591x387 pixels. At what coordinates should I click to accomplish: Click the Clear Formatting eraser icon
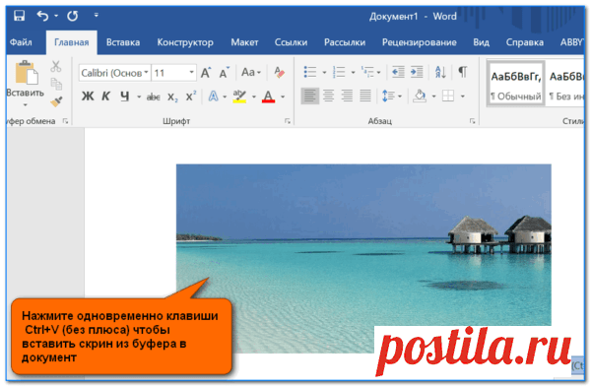pos(280,72)
